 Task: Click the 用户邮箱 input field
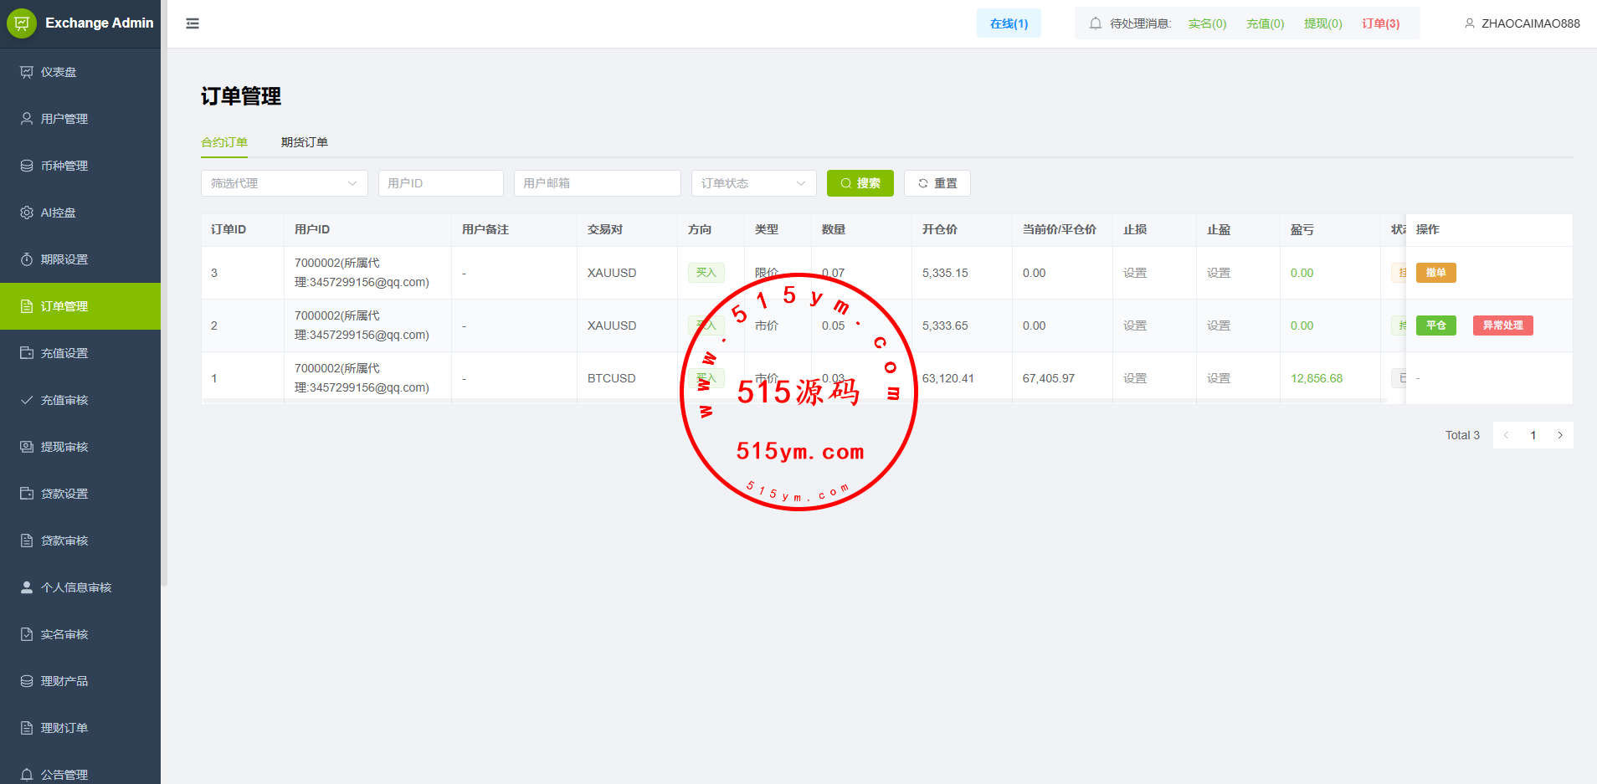point(597,183)
